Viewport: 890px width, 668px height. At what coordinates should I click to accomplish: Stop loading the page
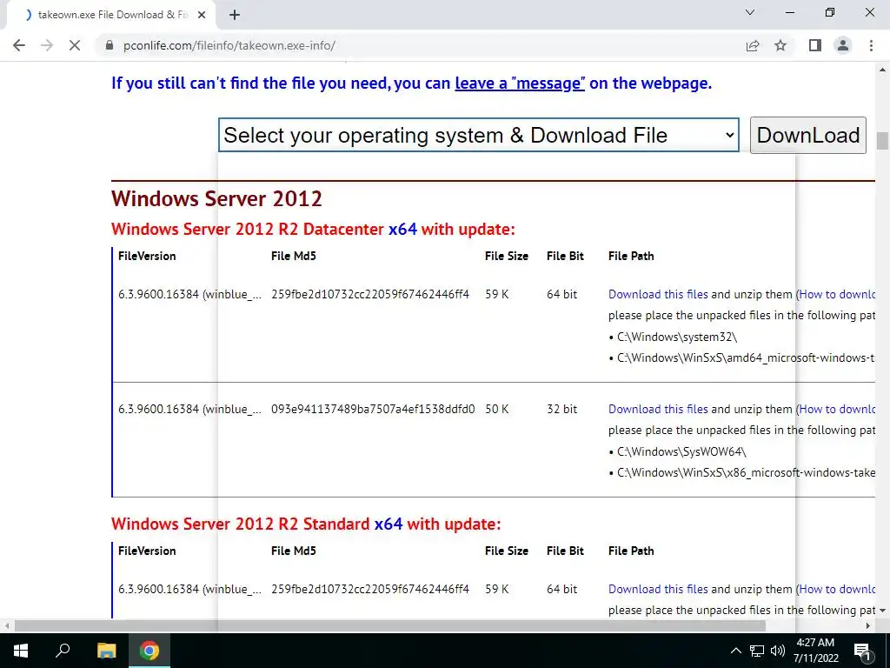click(75, 45)
